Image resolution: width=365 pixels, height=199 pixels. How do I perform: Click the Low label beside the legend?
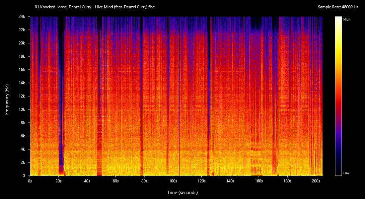[346, 173]
